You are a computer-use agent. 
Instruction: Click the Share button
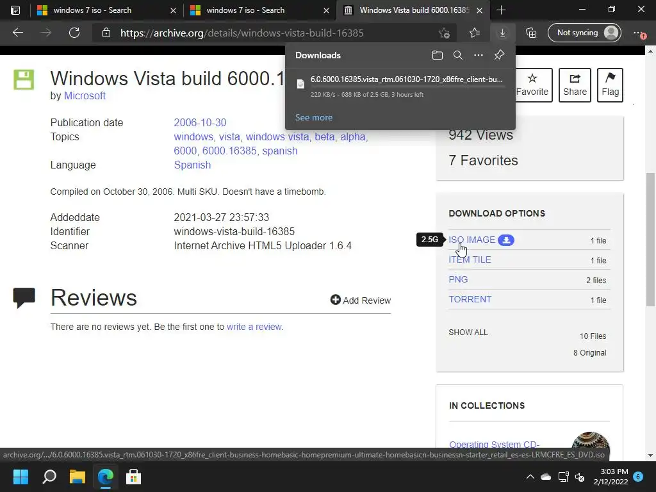point(575,85)
